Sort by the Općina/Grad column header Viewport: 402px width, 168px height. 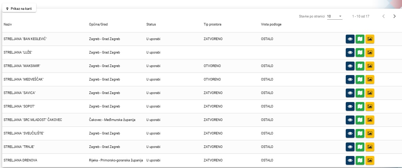[98, 24]
